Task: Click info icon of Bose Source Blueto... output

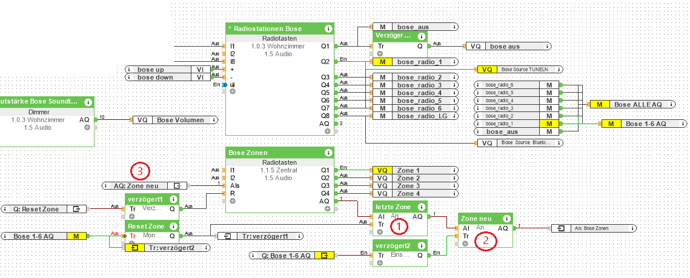Action: point(559,143)
